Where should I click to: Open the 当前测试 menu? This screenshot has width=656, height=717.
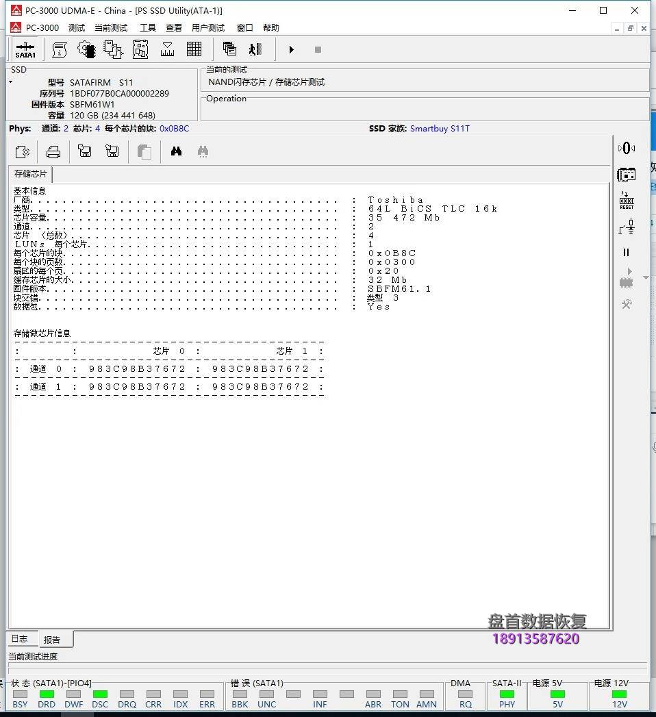coord(111,28)
